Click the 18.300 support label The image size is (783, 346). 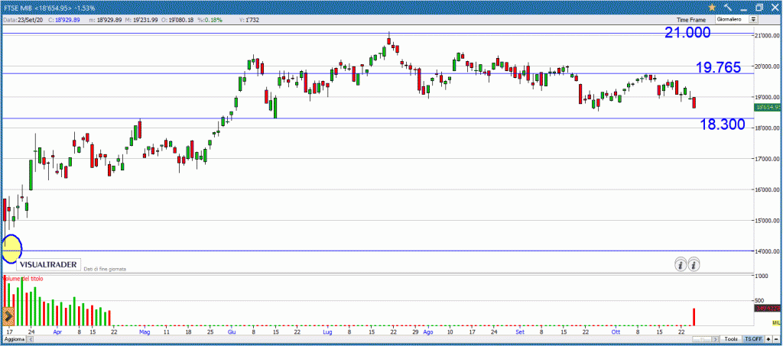(x=723, y=124)
